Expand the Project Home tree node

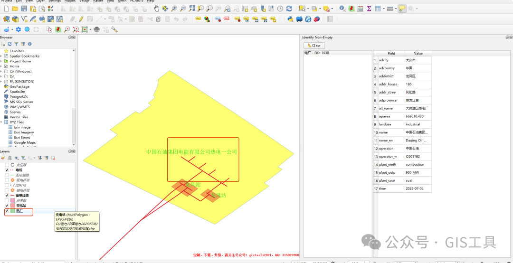click(x=1, y=61)
